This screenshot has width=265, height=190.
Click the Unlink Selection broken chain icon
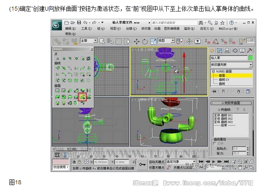[x=66, y=41]
